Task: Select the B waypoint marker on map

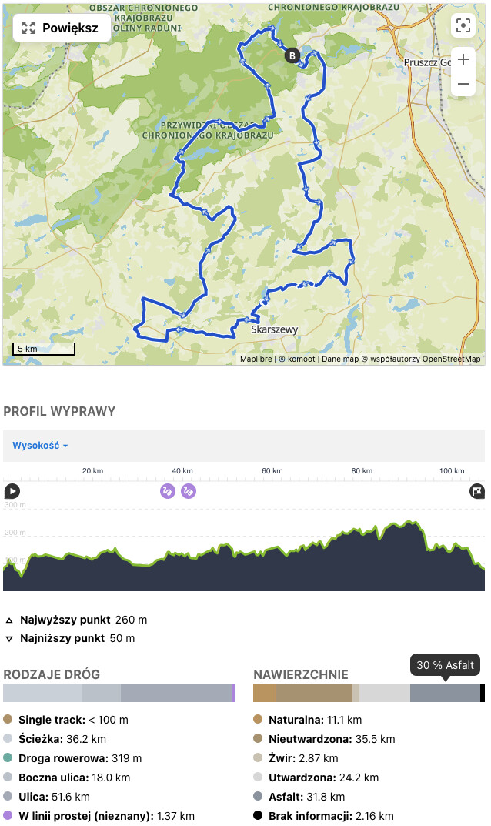Action: click(x=292, y=55)
